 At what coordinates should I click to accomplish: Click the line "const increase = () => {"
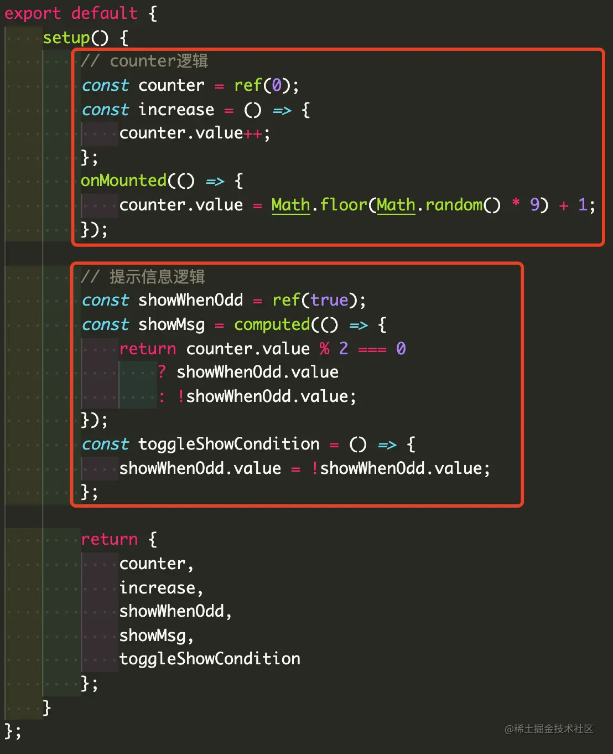(x=196, y=110)
